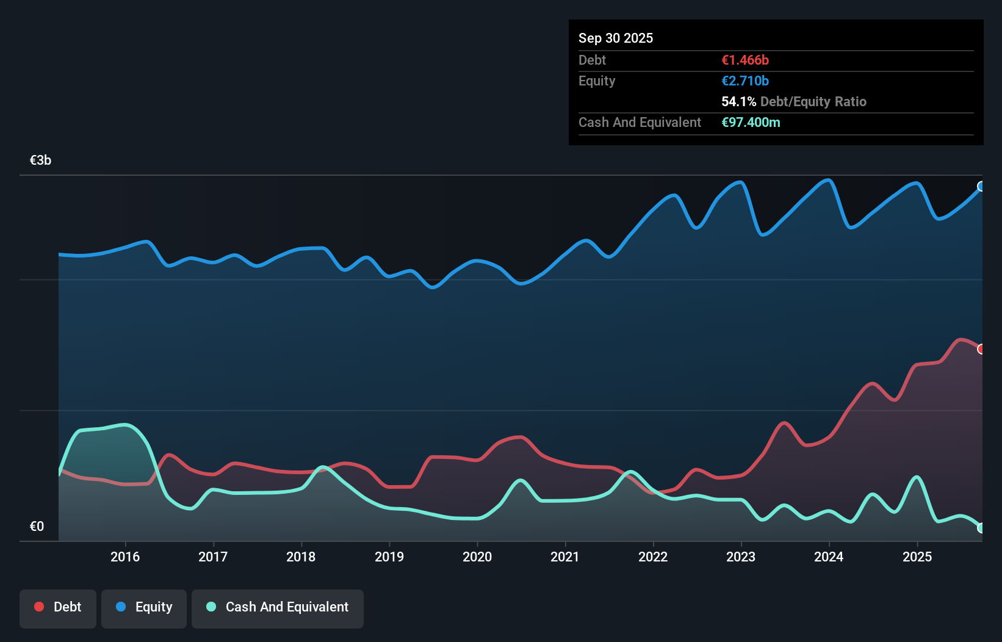The height and width of the screenshot is (642, 1002).
Task: Click the €1.466b debt value
Action: [x=745, y=60]
